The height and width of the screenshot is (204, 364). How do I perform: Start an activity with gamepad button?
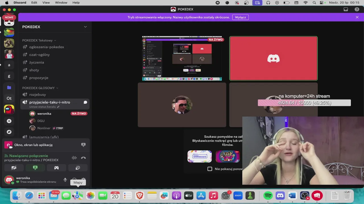point(56,168)
